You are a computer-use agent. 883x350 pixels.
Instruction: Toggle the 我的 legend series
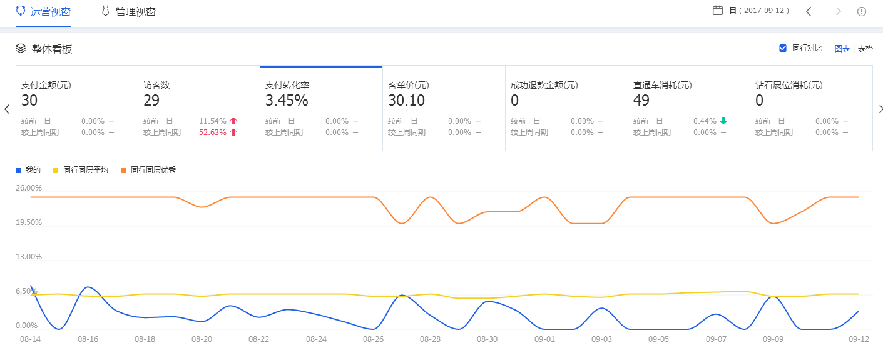28,170
